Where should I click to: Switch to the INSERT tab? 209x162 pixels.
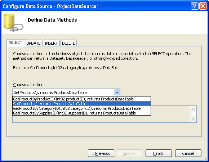(51, 43)
